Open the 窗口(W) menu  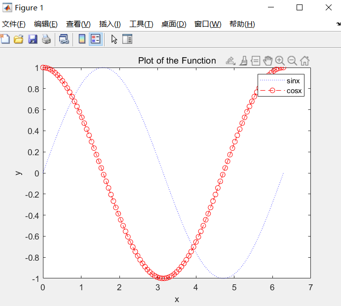[x=208, y=24]
